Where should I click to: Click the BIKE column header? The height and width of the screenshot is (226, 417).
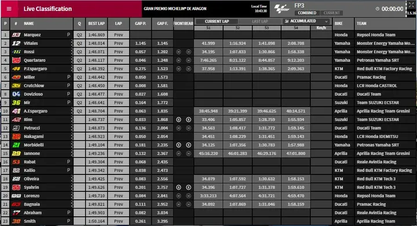343,24
